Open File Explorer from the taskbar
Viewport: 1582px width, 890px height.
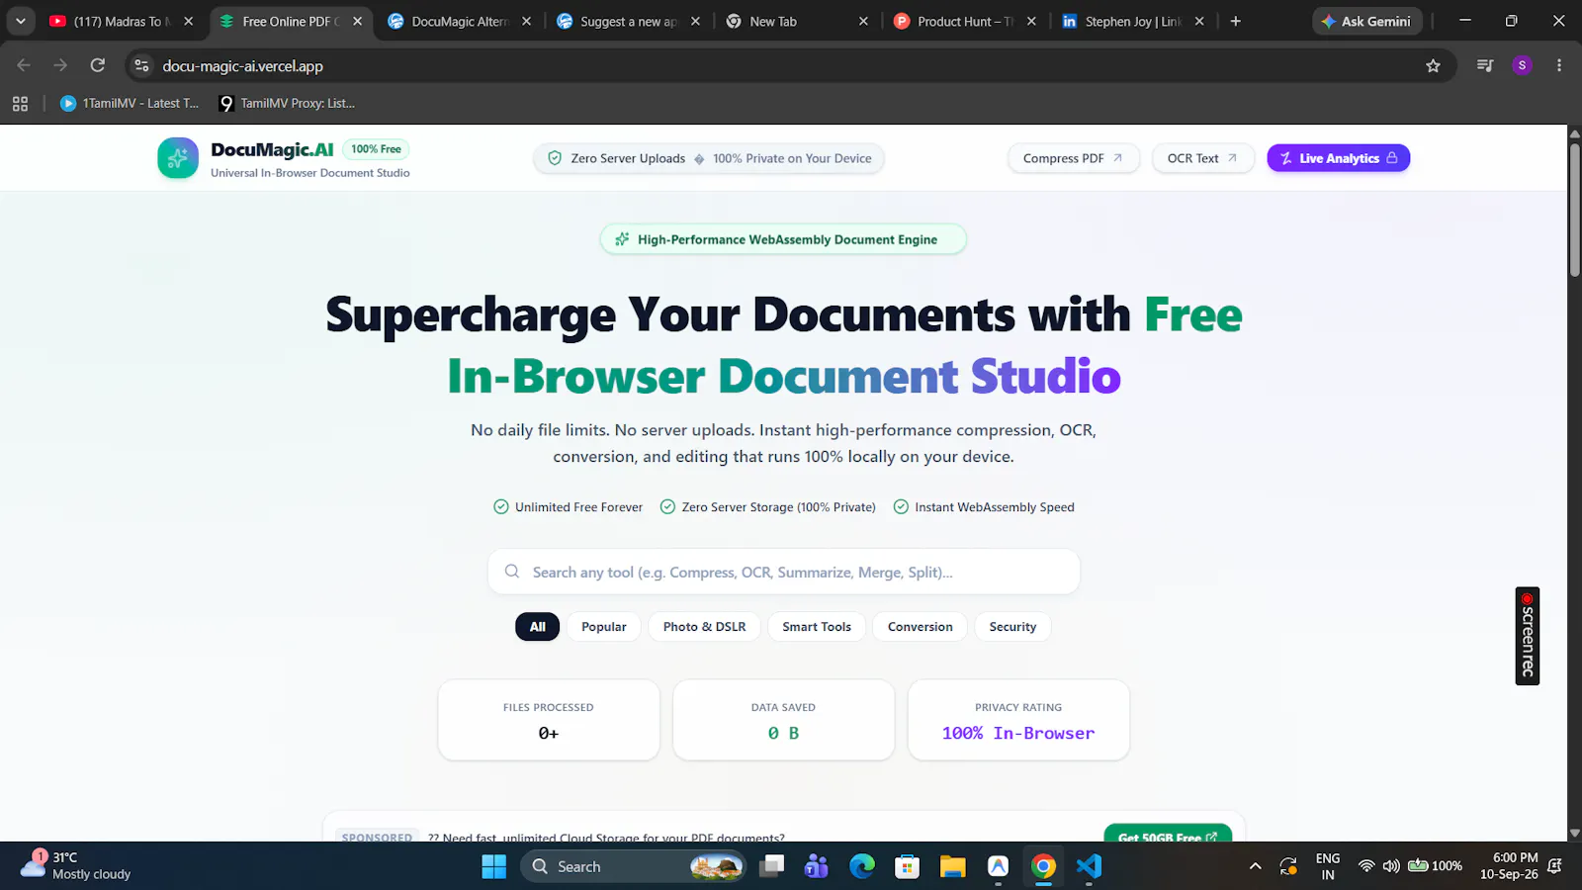click(952, 866)
